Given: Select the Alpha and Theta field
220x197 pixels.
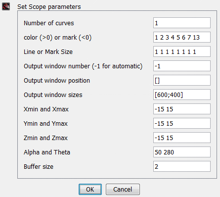Looking at the screenshot, I should 182,152.
